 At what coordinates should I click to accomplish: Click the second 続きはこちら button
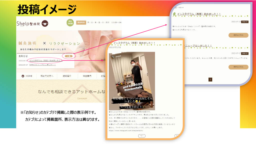point(238,67)
